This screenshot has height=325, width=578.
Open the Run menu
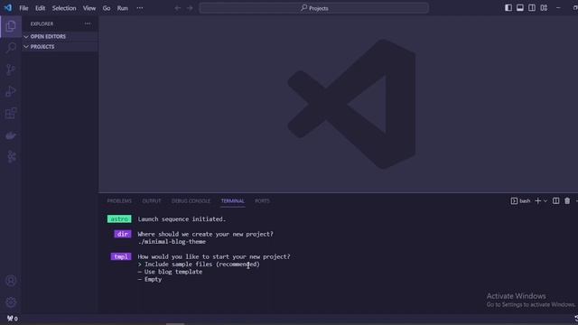(123, 8)
